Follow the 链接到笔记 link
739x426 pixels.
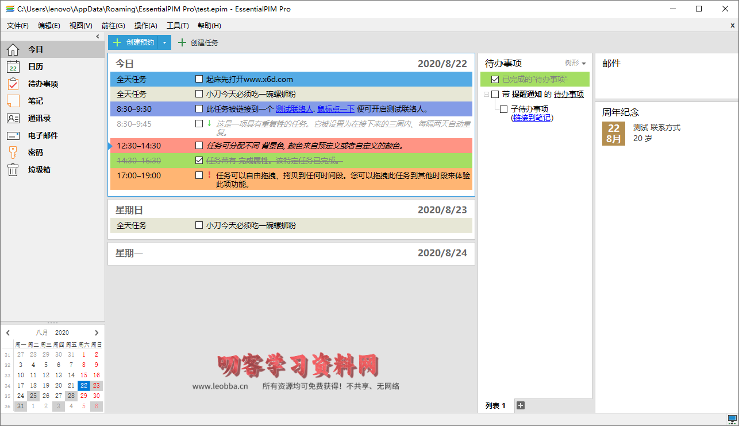pyautogui.click(x=532, y=118)
